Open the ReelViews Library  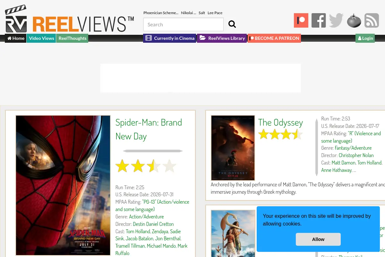coord(222,38)
